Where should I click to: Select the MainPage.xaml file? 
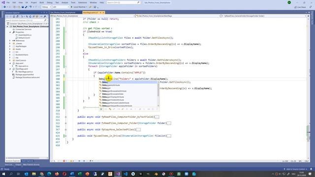click(22, 69)
